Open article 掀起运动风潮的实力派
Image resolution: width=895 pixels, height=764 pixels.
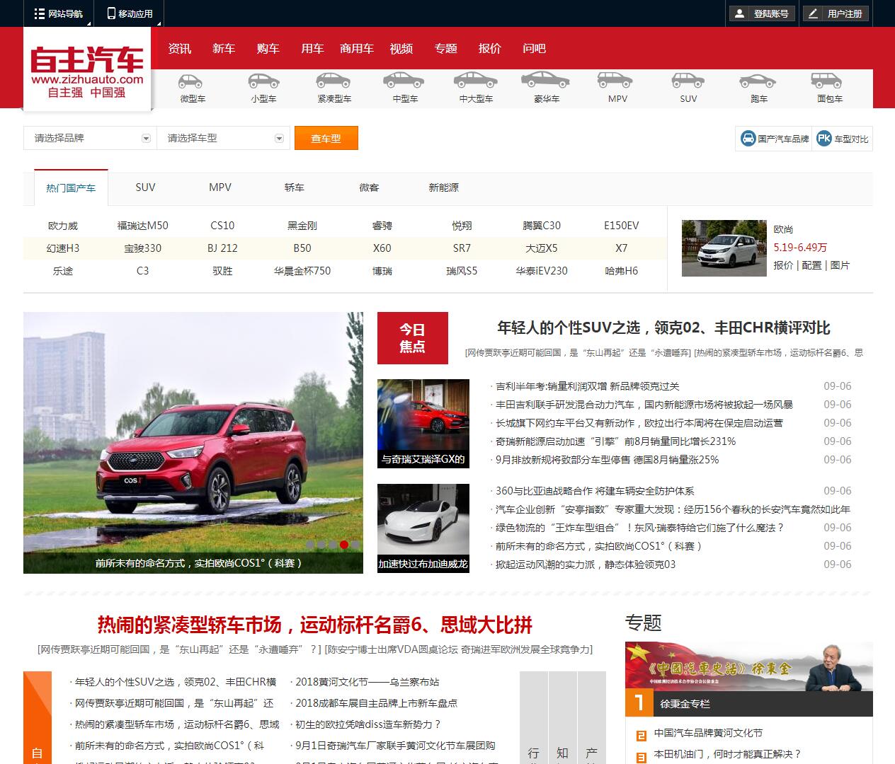coord(586,565)
